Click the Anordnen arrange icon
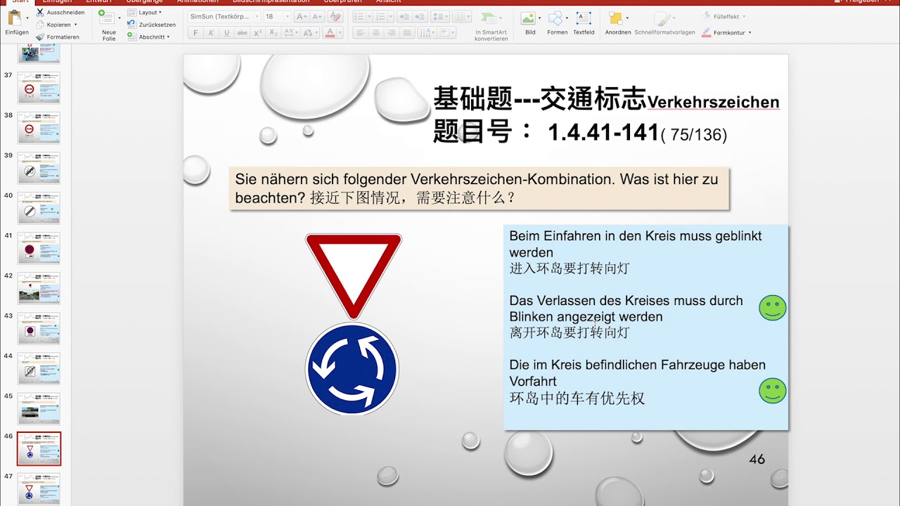Viewport: 900px width, 506px height. point(616,18)
